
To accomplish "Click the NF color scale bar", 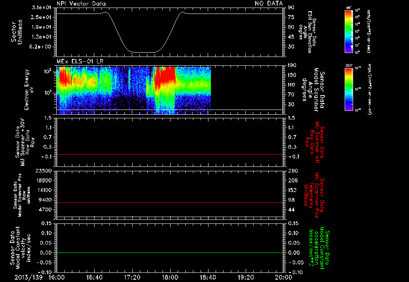I will 349,31.
